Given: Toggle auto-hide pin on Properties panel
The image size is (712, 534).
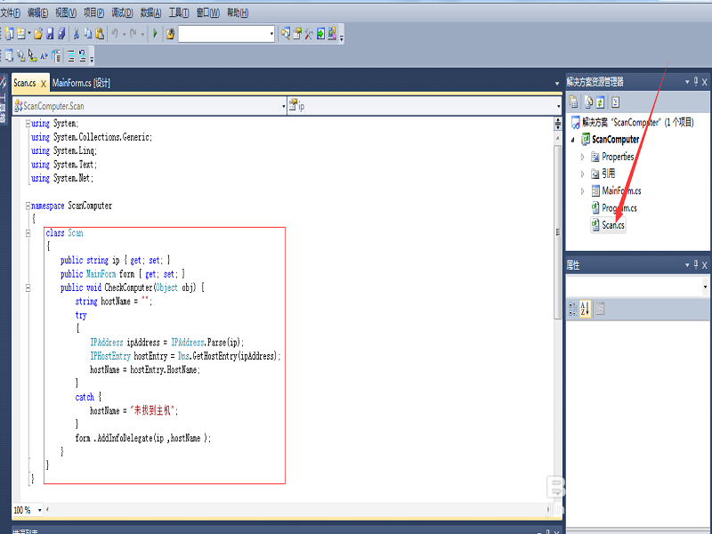Looking at the screenshot, I should tap(696, 264).
